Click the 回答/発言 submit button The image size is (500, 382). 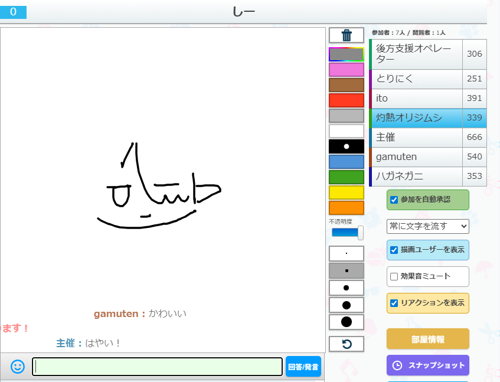pos(303,367)
